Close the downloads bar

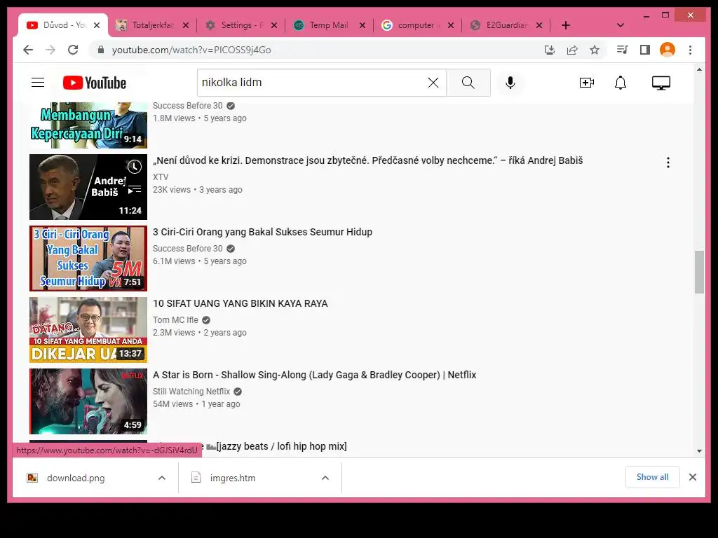(x=692, y=477)
